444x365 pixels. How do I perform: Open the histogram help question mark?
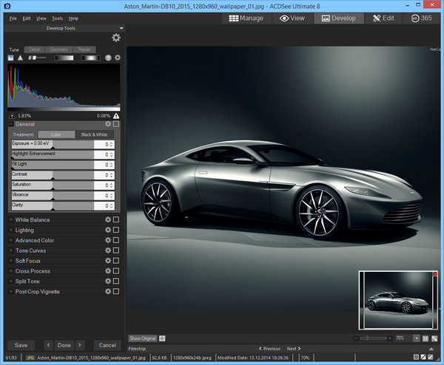[x=108, y=58]
